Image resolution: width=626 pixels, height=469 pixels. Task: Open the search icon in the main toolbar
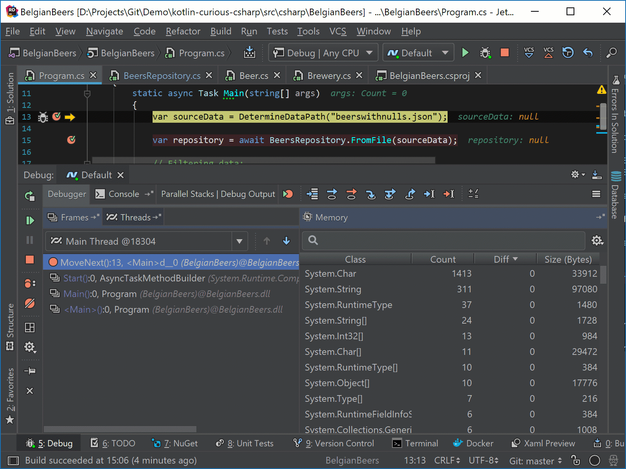tap(612, 53)
